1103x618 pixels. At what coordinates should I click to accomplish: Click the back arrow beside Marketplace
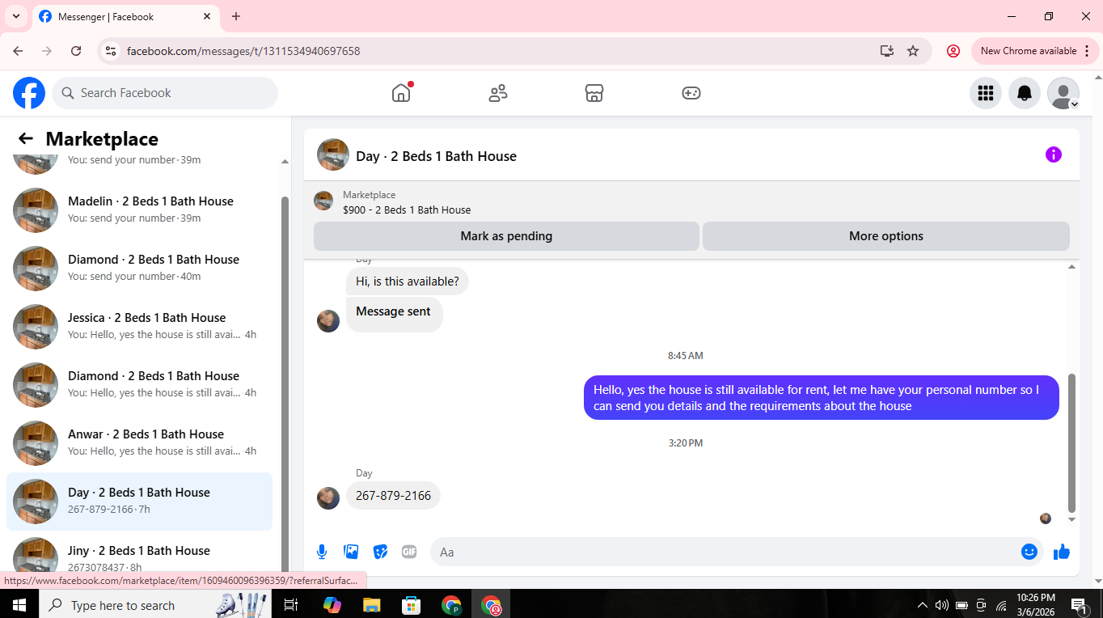[26, 138]
